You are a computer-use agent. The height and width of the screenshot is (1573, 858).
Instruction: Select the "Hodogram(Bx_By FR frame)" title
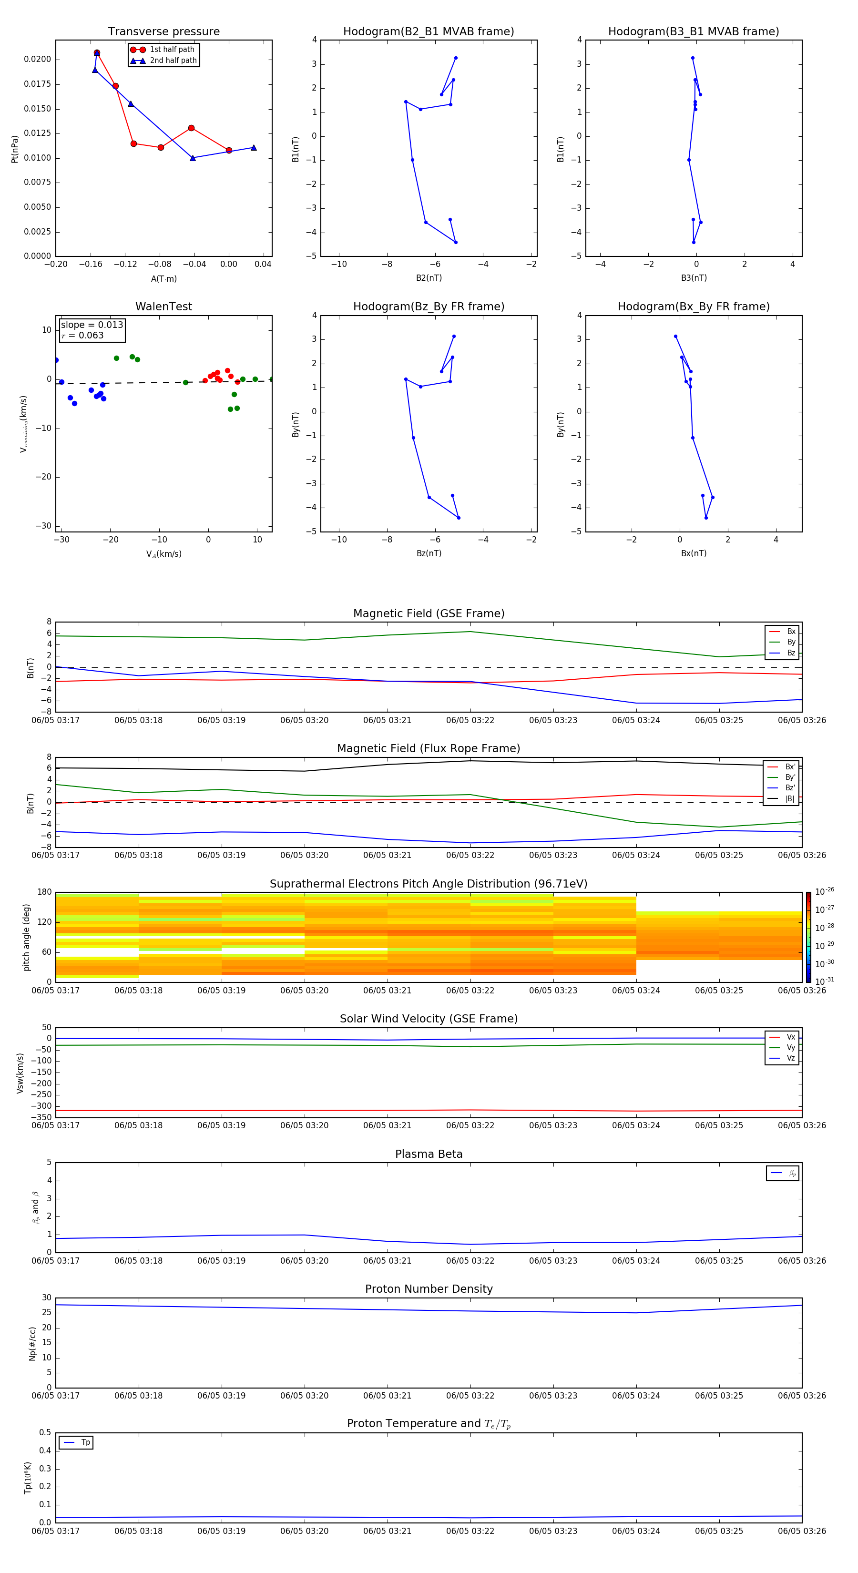point(694,306)
